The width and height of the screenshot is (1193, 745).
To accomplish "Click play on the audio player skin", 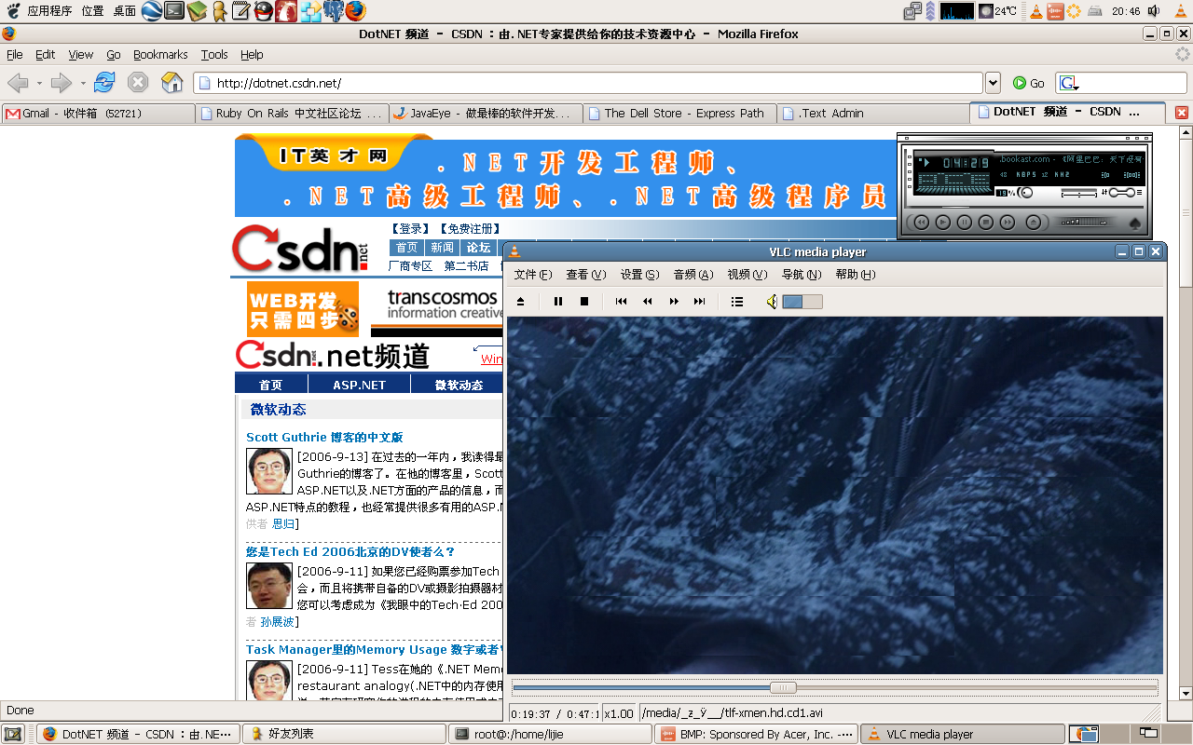I will point(942,222).
